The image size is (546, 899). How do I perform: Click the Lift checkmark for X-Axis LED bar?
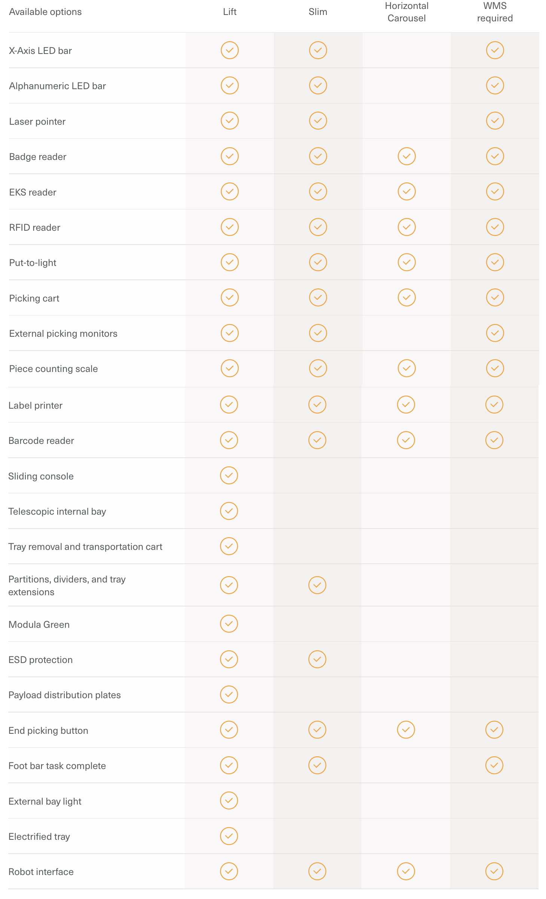pos(229,50)
